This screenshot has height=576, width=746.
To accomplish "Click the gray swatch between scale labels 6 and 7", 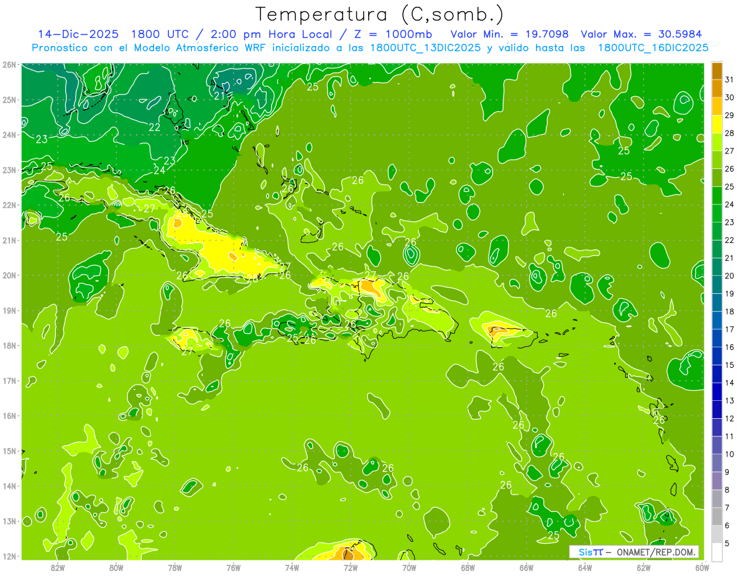I will tap(717, 516).
